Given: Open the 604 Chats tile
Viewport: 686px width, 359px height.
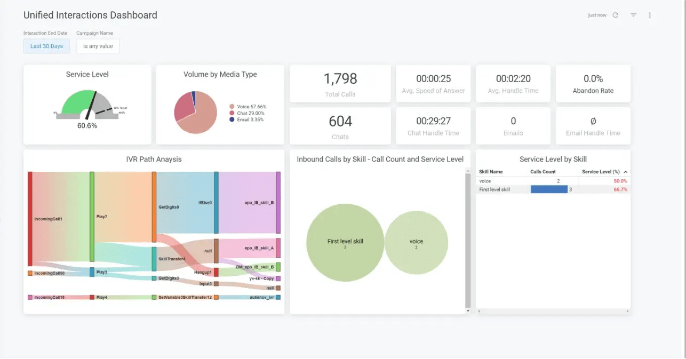Looking at the screenshot, I should (x=340, y=125).
